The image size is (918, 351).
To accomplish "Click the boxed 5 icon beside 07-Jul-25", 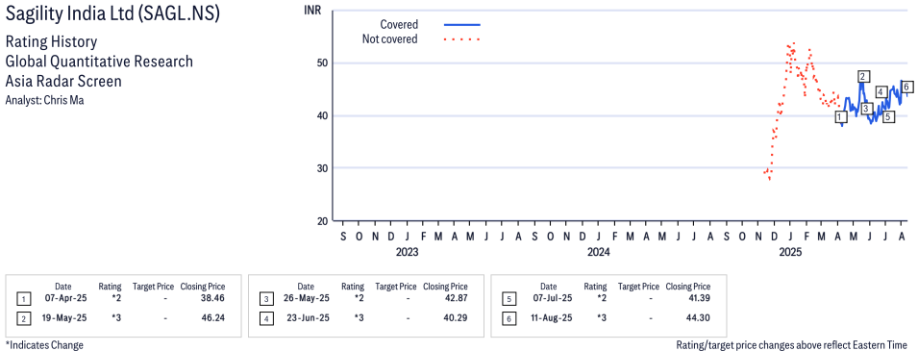I will [x=509, y=299].
